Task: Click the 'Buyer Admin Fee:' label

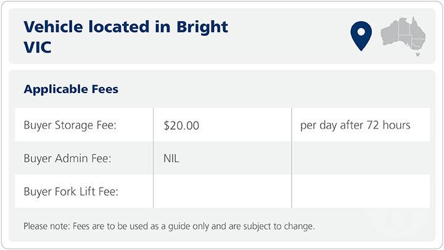Action: (67, 159)
